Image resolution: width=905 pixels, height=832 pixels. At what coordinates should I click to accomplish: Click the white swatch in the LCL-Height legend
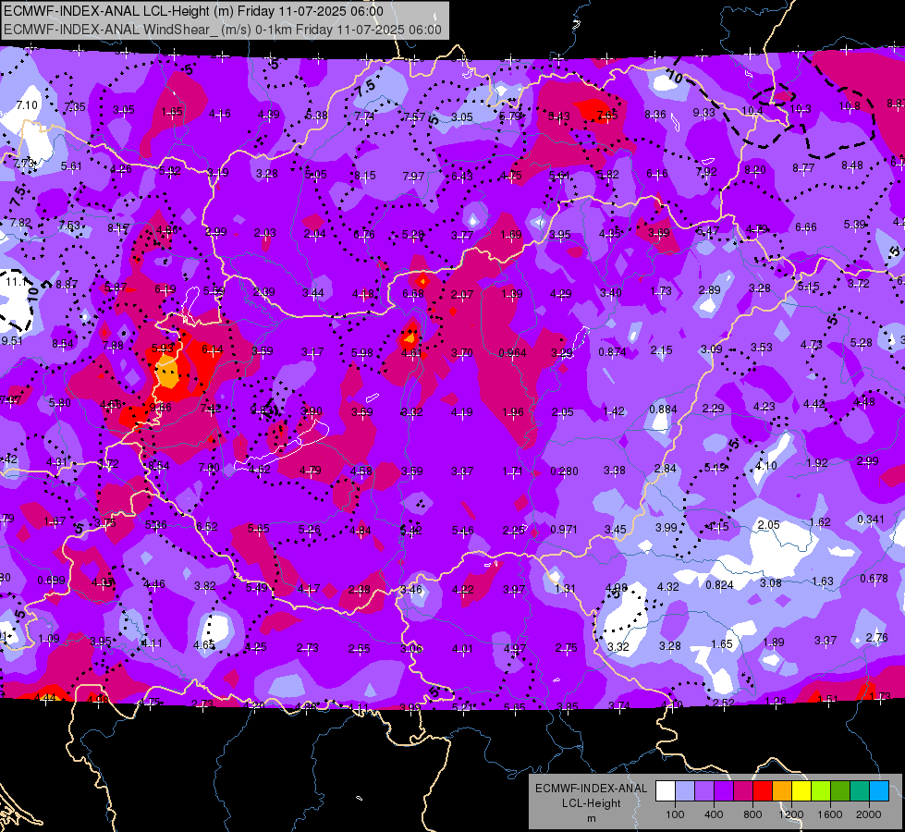[x=666, y=790]
